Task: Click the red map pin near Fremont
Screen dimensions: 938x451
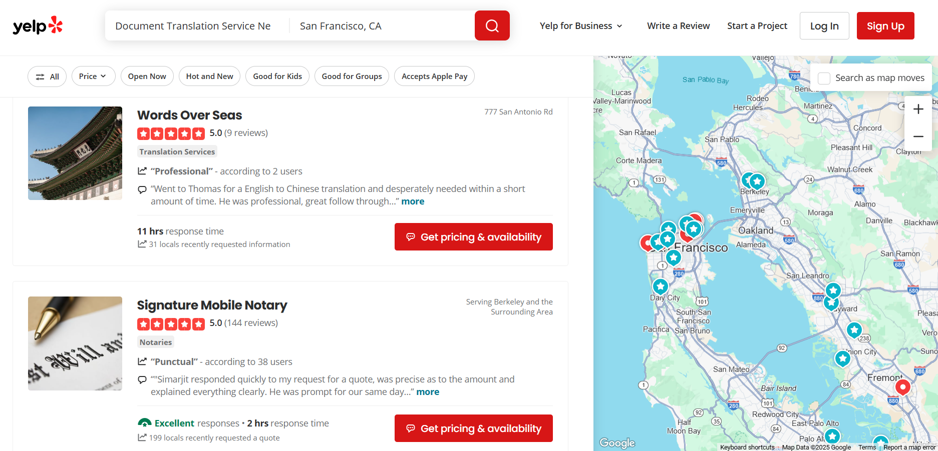Action: 902,387
